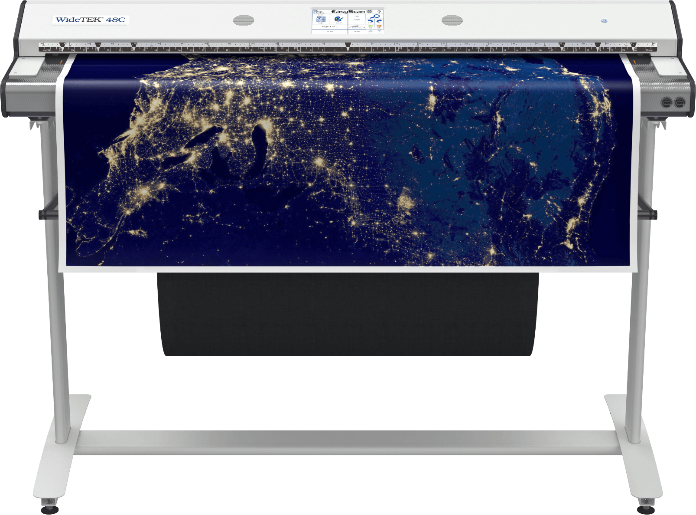Click the left USB port
The width and height of the screenshot is (696, 515).
pos(666,102)
